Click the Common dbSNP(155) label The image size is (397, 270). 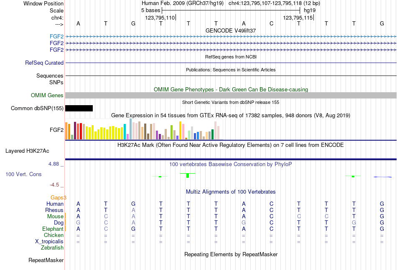pyautogui.click(x=37, y=108)
